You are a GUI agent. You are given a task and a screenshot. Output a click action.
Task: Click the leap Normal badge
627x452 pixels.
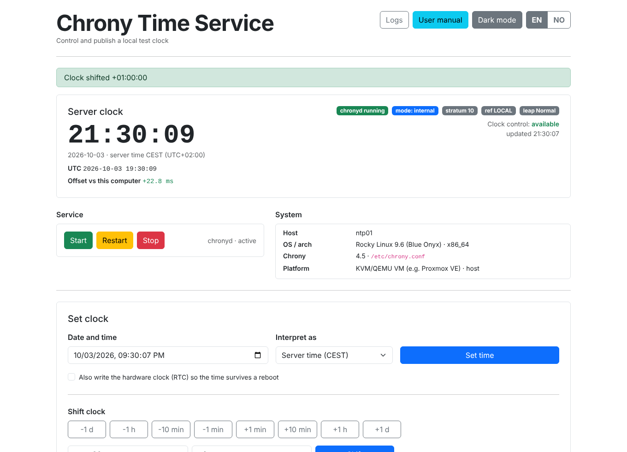point(539,111)
